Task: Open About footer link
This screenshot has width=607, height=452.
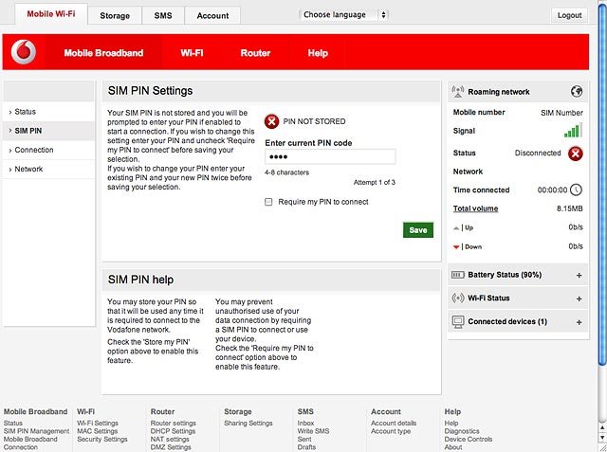Action: click(x=453, y=447)
